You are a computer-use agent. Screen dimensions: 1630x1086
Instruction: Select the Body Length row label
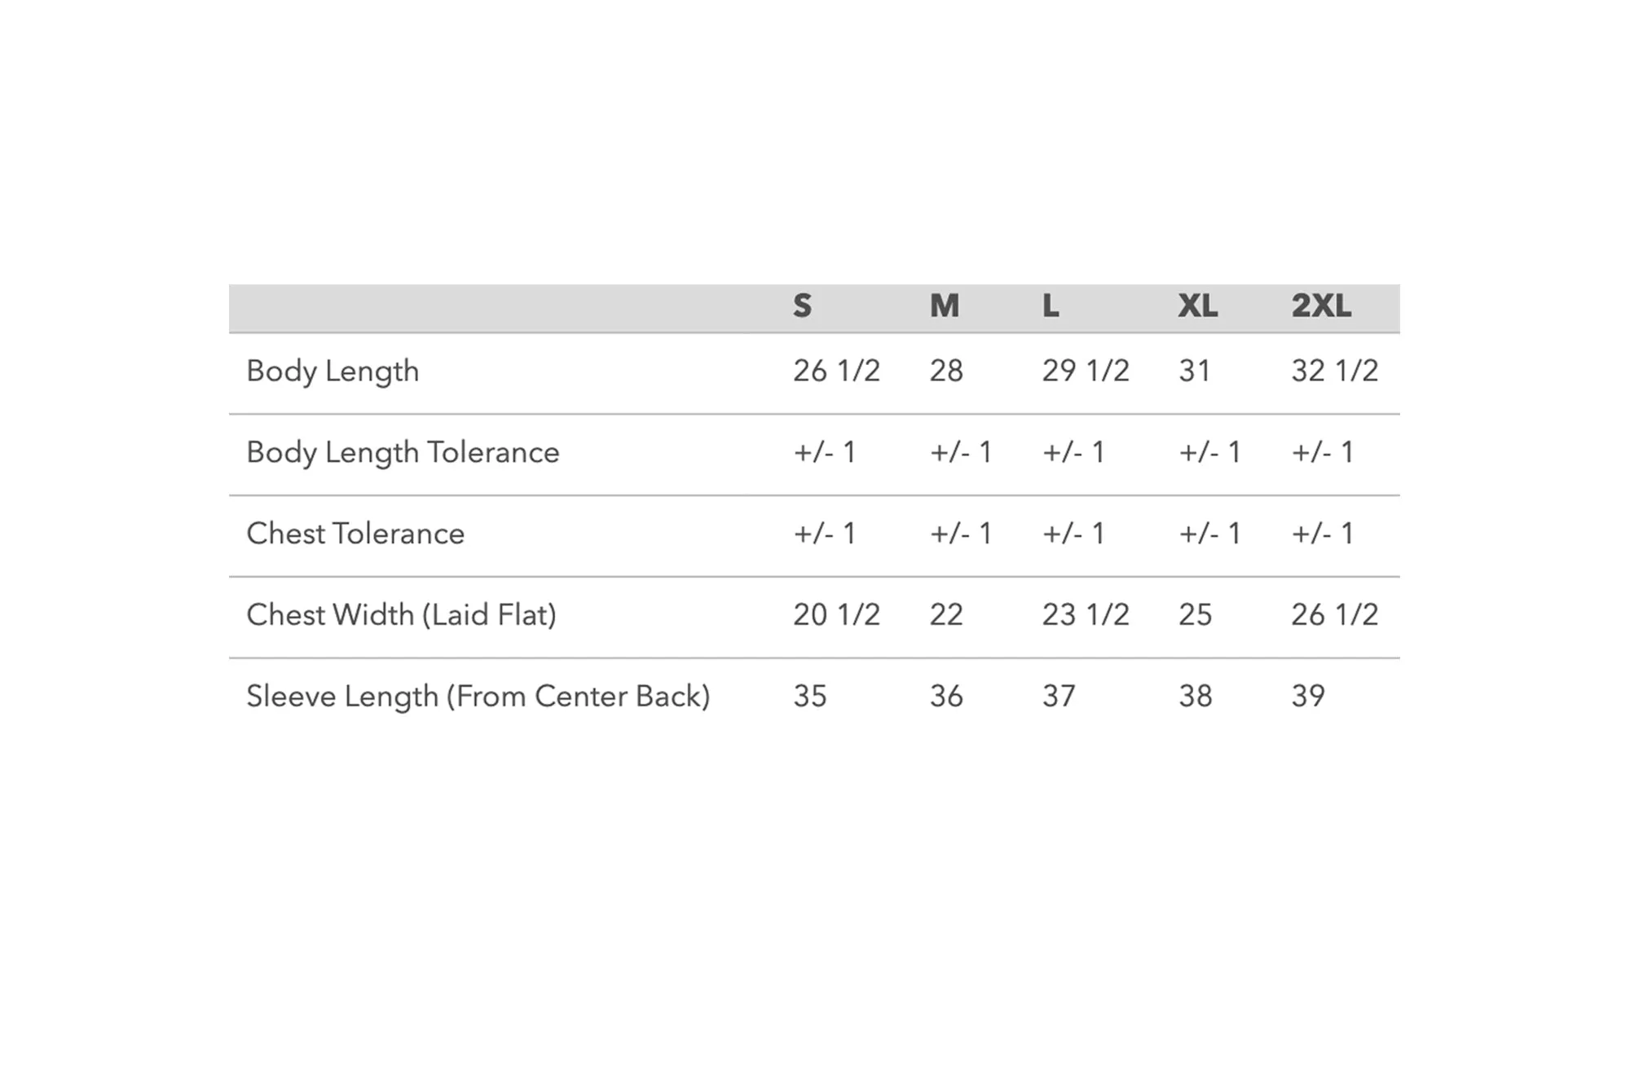pyautogui.click(x=333, y=372)
